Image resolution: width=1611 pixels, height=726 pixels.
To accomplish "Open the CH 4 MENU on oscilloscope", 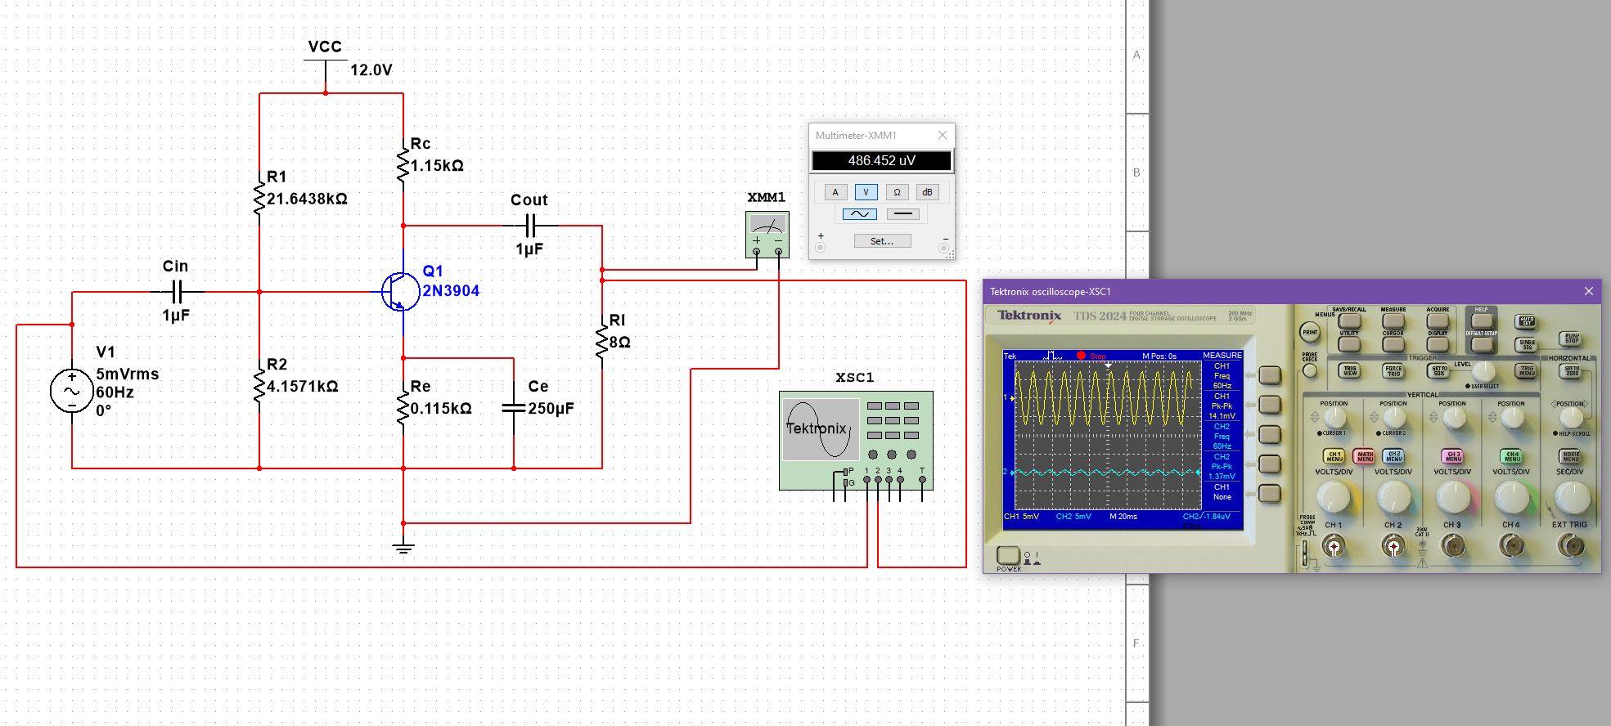I will [1511, 456].
